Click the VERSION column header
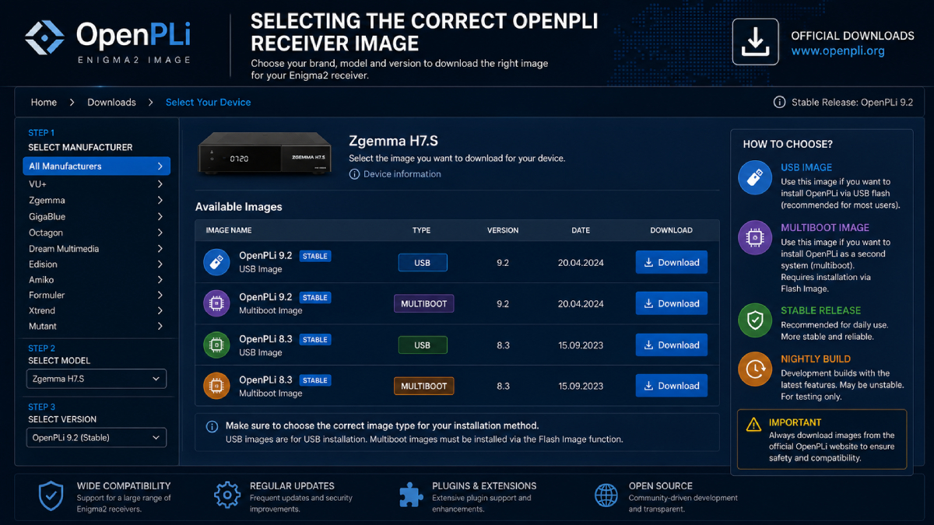934x525 pixels. pyautogui.click(x=503, y=230)
